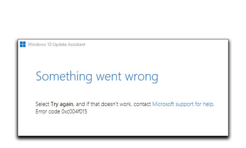
Task: Open the Microsoft support for help link
Action: click(x=183, y=104)
